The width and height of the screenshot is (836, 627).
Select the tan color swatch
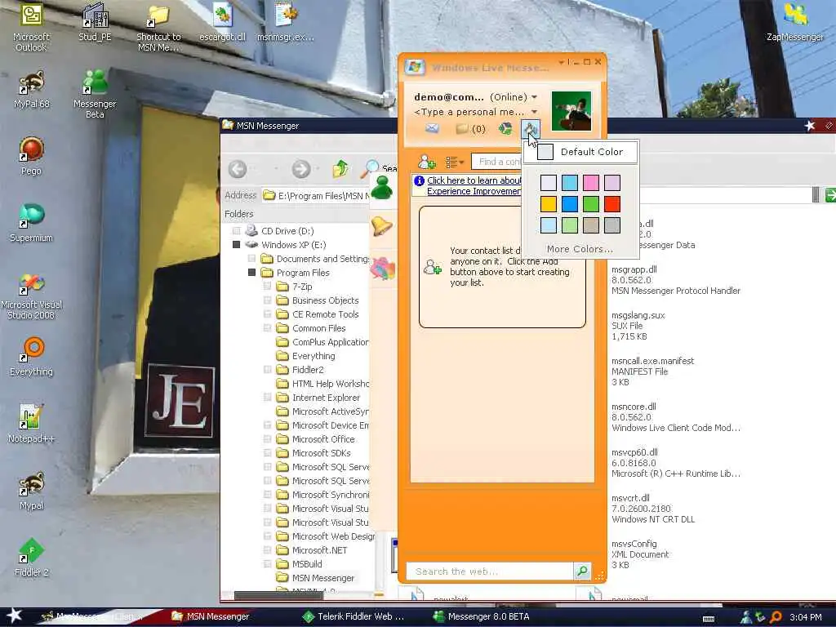tap(591, 225)
